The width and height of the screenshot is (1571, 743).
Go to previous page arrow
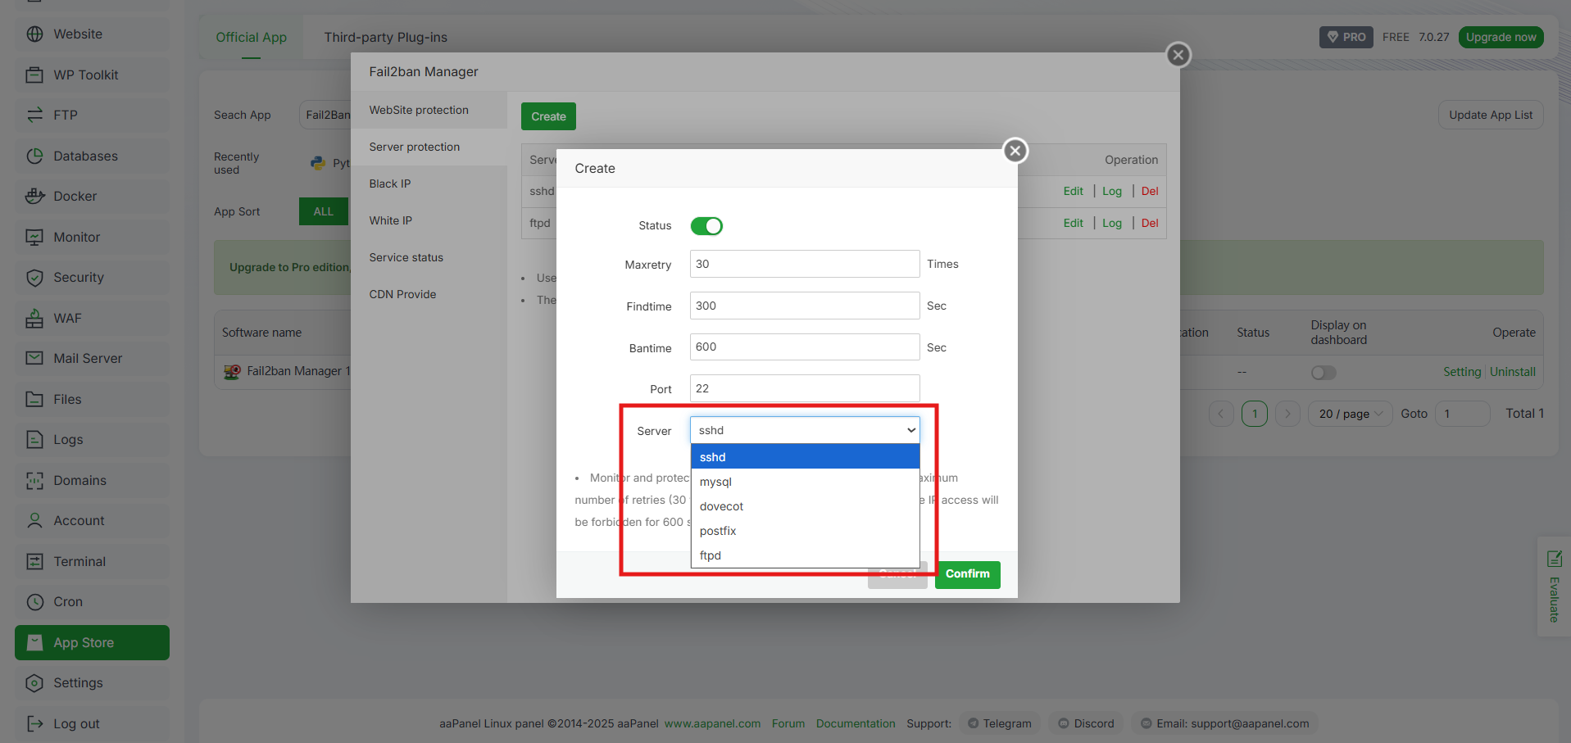(x=1221, y=414)
